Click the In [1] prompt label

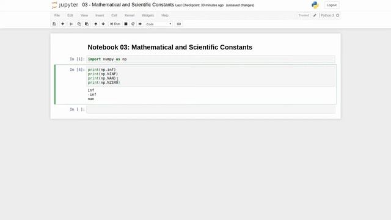pos(77,59)
